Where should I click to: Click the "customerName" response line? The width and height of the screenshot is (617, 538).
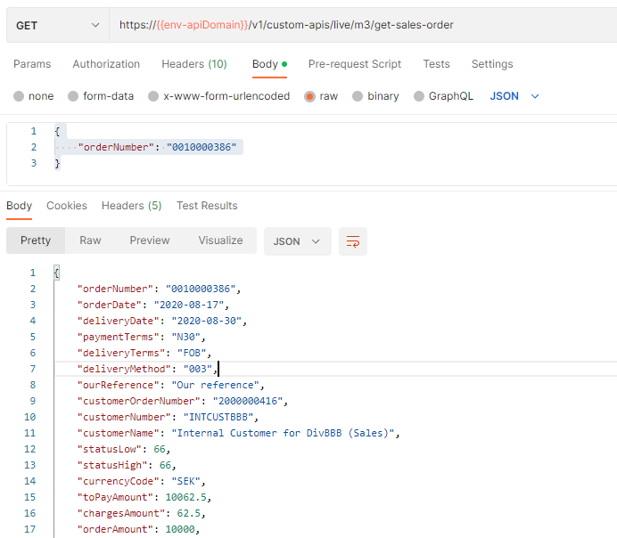coord(238,433)
